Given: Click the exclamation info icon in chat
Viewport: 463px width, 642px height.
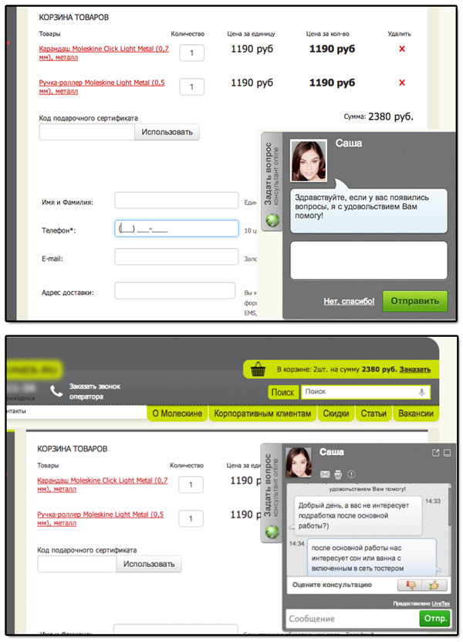Looking at the screenshot, I should click(351, 474).
